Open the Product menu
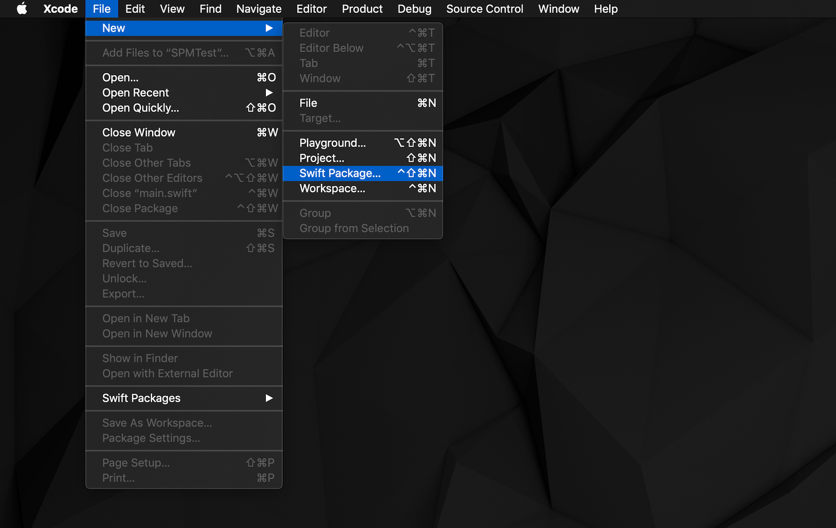This screenshot has width=836, height=528. point(362,9)
